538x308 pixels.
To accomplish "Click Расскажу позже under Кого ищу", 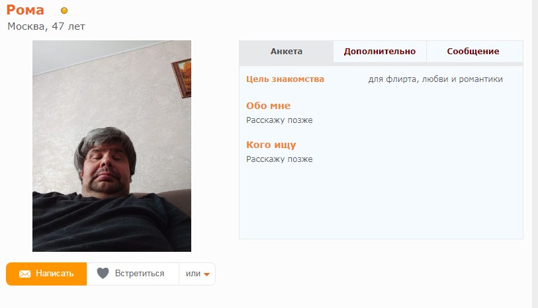I will (279, 159).
